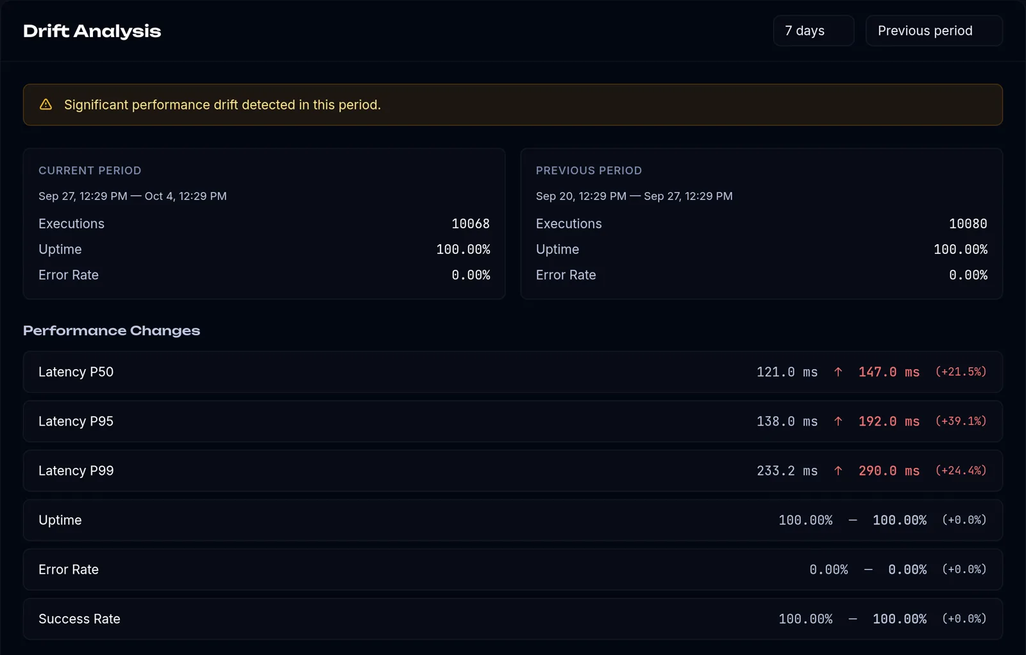The height and width of the screenshot is (655, 1026).
Task: Click the 138.0 ms previous P95 latency value
Action: [787, 421]
